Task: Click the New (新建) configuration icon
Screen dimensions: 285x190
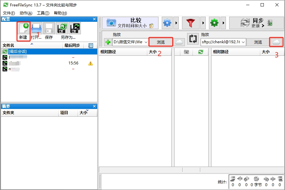Action: point(24,28)
